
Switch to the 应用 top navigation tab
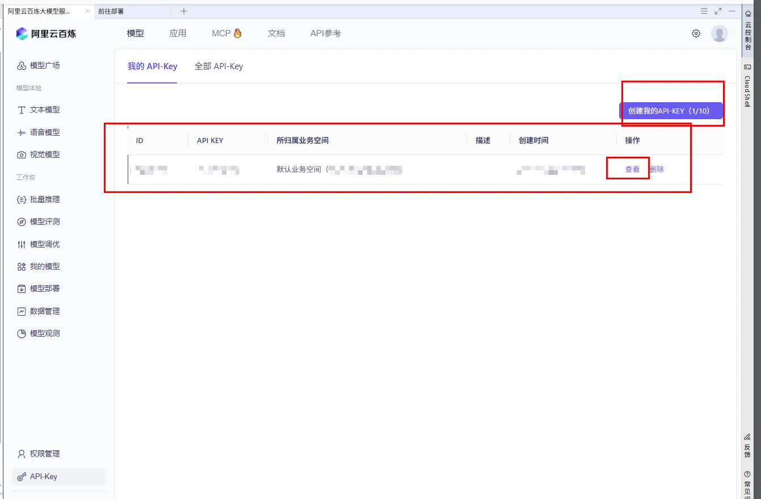(178, 33)
